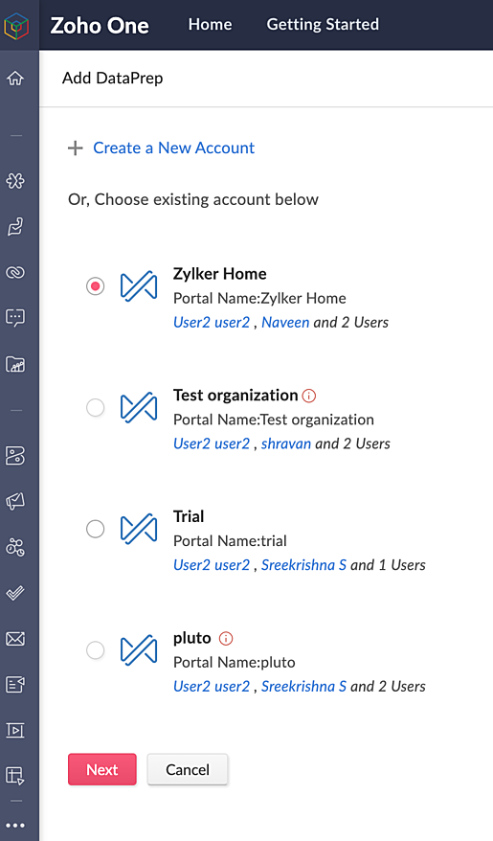This screenshot has width=493, height=841.
Task: Click the info icon beside pluto
Action: (226, 638)
